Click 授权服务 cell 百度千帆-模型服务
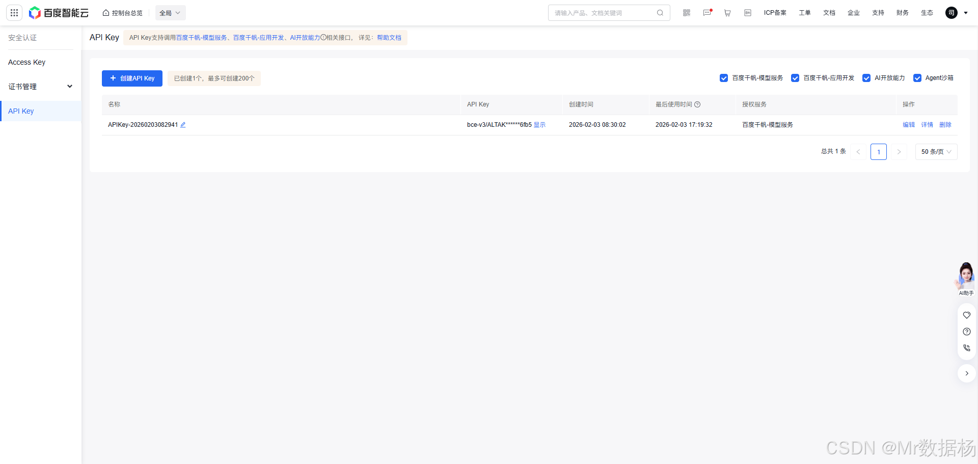 [768, 125]
